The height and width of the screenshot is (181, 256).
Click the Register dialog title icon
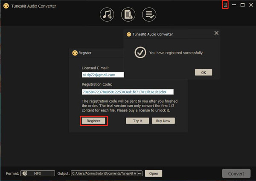point(75,53)
